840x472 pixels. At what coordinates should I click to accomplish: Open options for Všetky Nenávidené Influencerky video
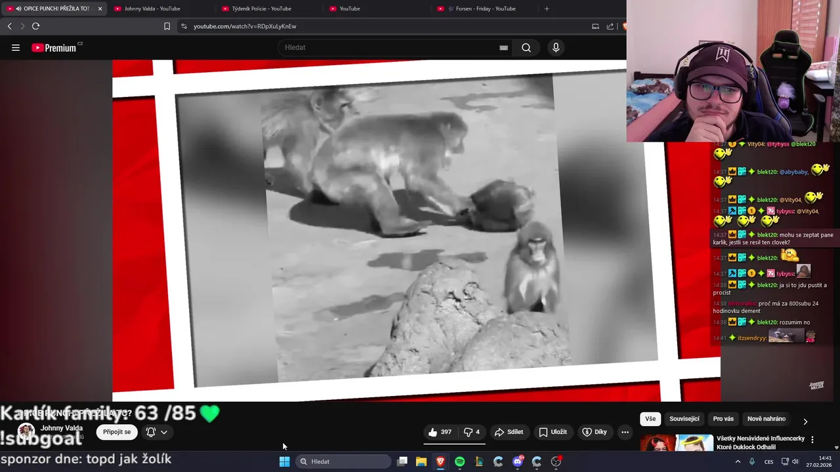tap(812, 440)
